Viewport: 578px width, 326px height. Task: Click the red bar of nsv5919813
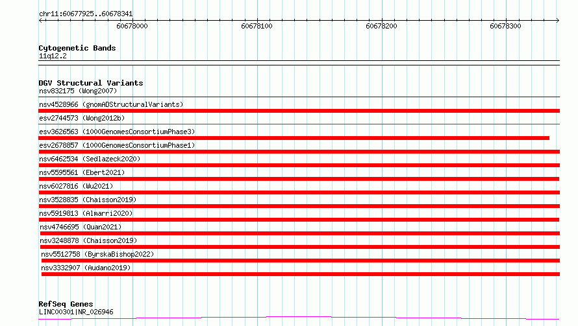click(299, 220)
